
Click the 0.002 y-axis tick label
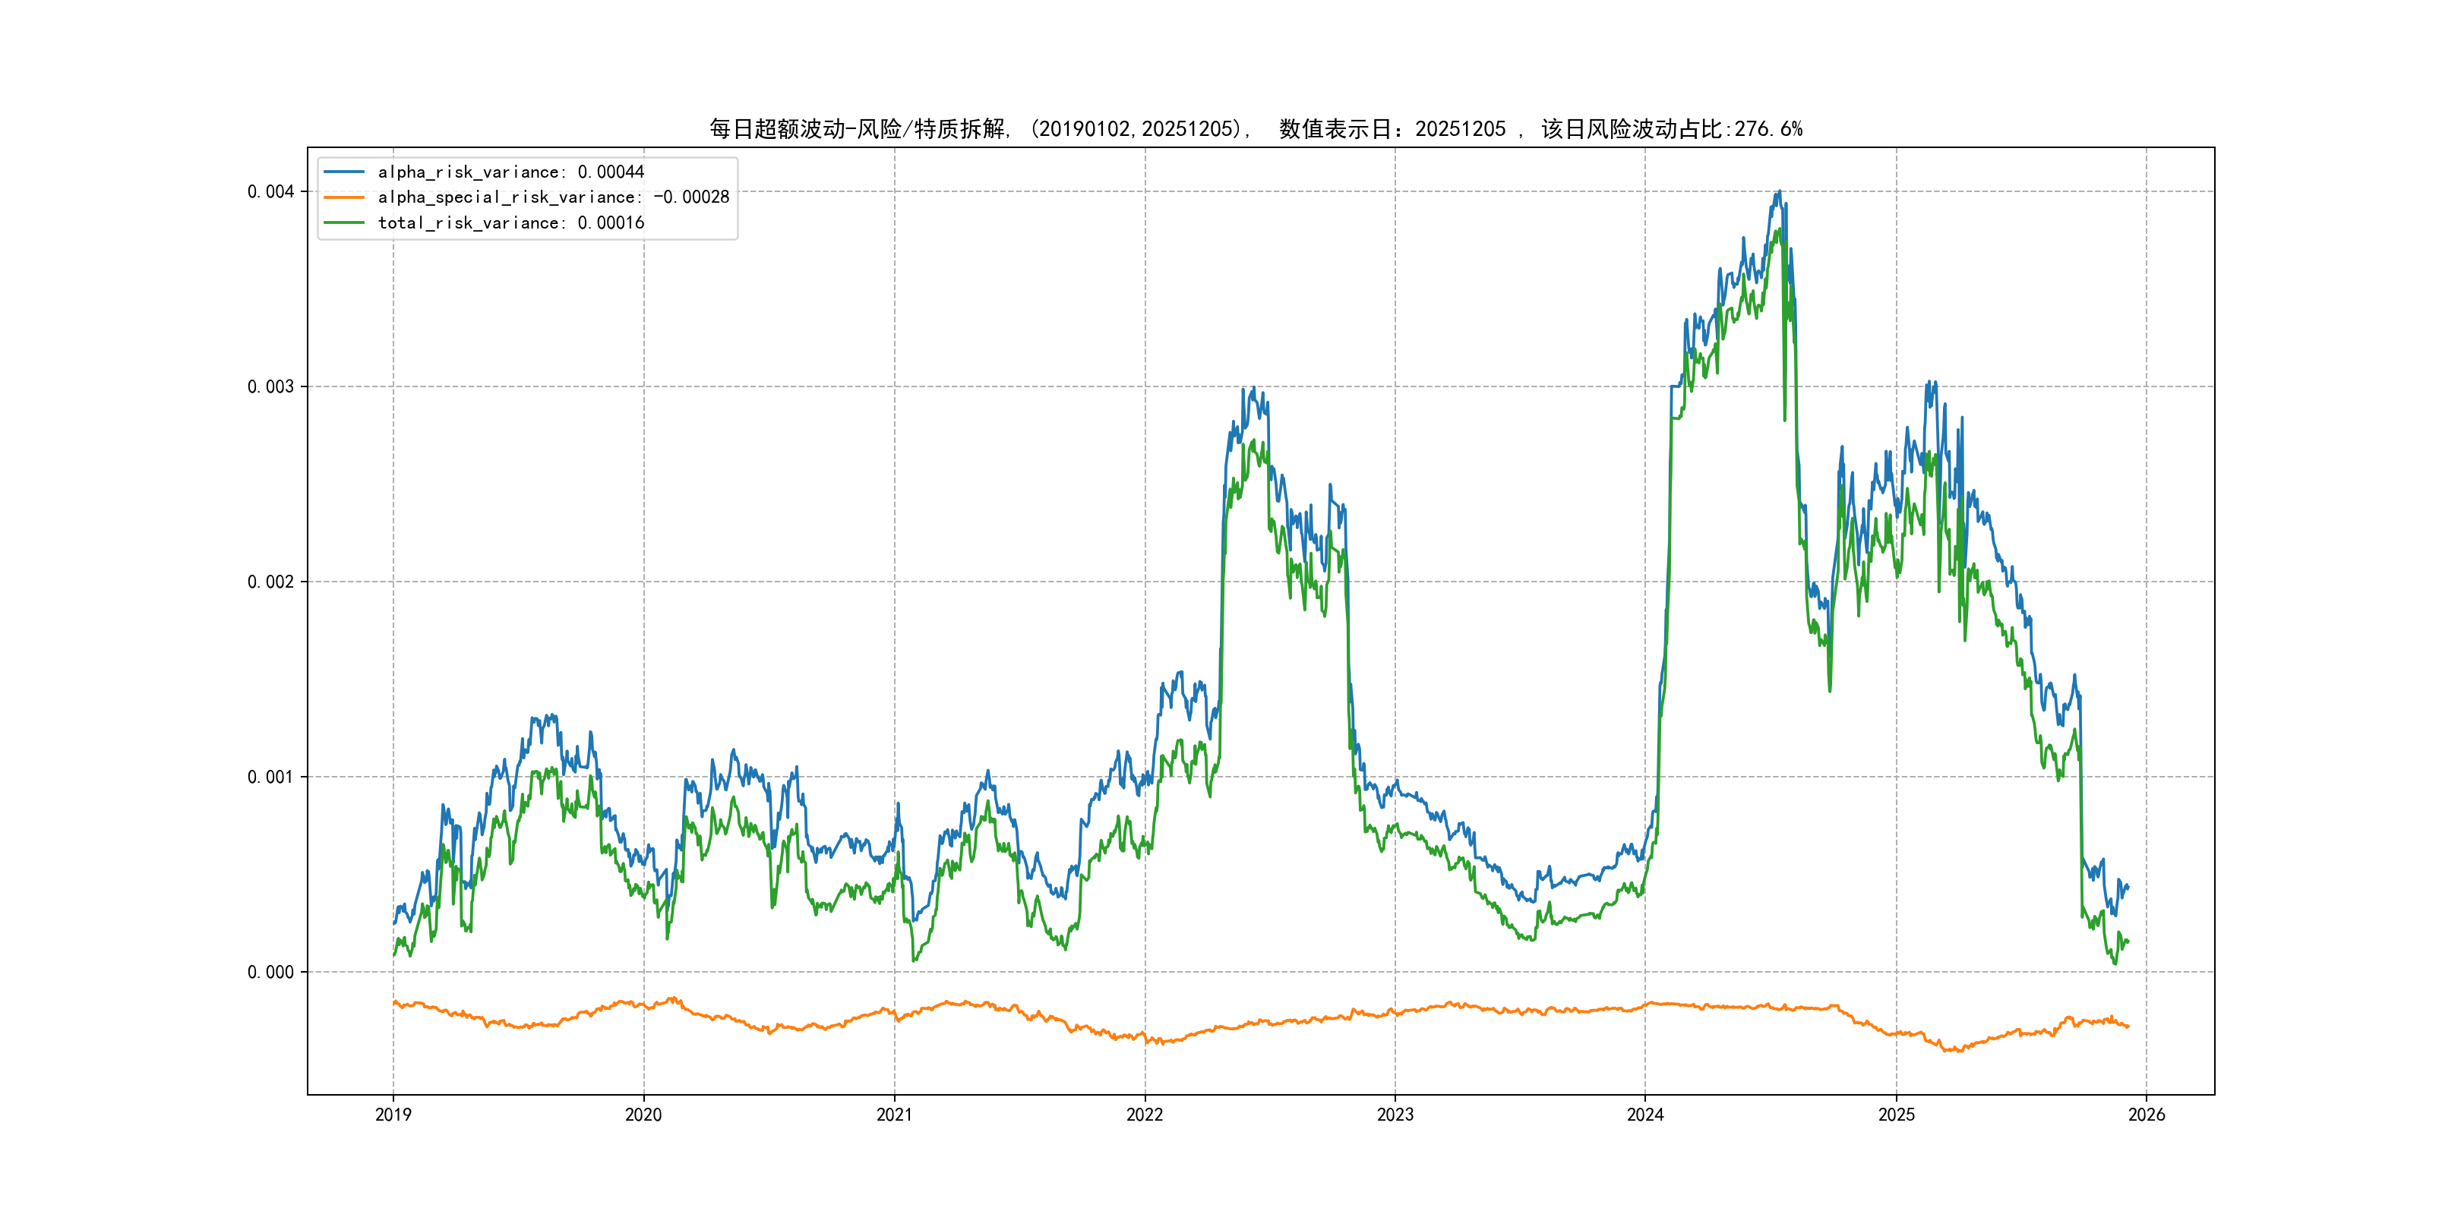[x=270, y=582]
